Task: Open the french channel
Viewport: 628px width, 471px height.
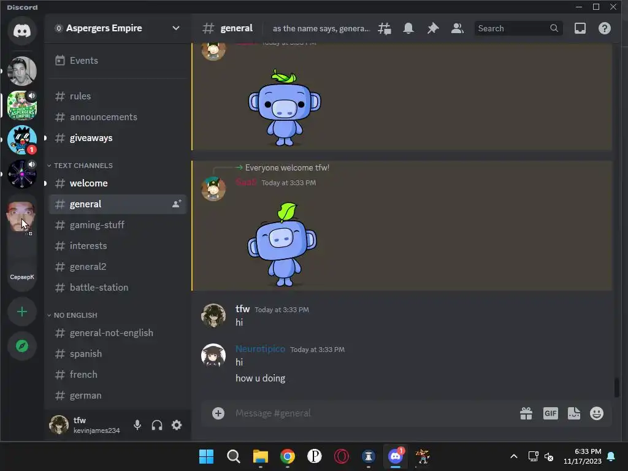Action: 117,375
